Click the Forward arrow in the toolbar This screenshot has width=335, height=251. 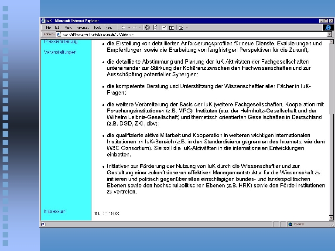[134, 27]
